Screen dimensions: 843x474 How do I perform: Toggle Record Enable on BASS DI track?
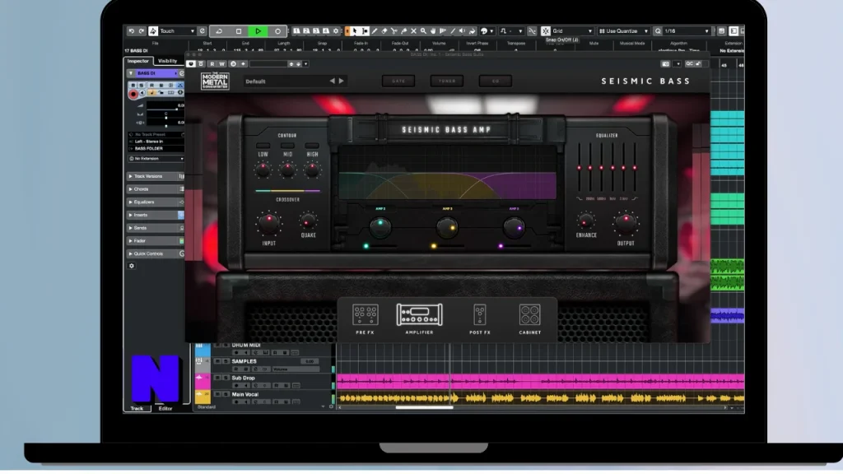pos(133,94)
